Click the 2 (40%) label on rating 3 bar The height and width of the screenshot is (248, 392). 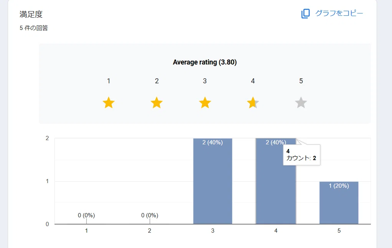(212, 142)
